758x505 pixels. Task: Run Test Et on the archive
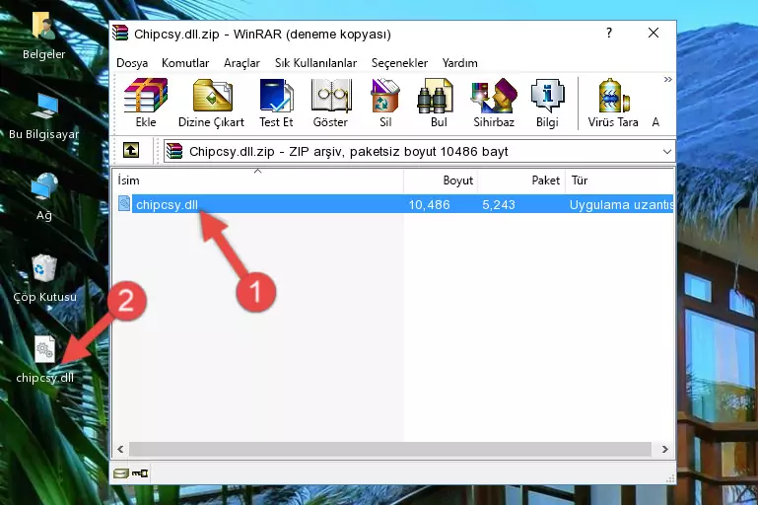276,103
